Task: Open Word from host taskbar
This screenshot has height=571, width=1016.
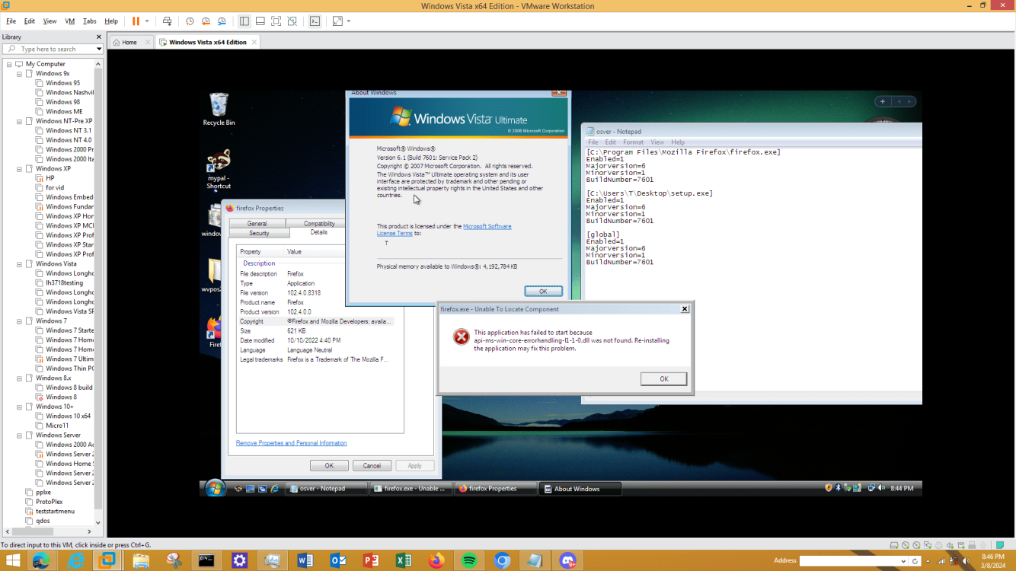Action: [x=305, y=561]
